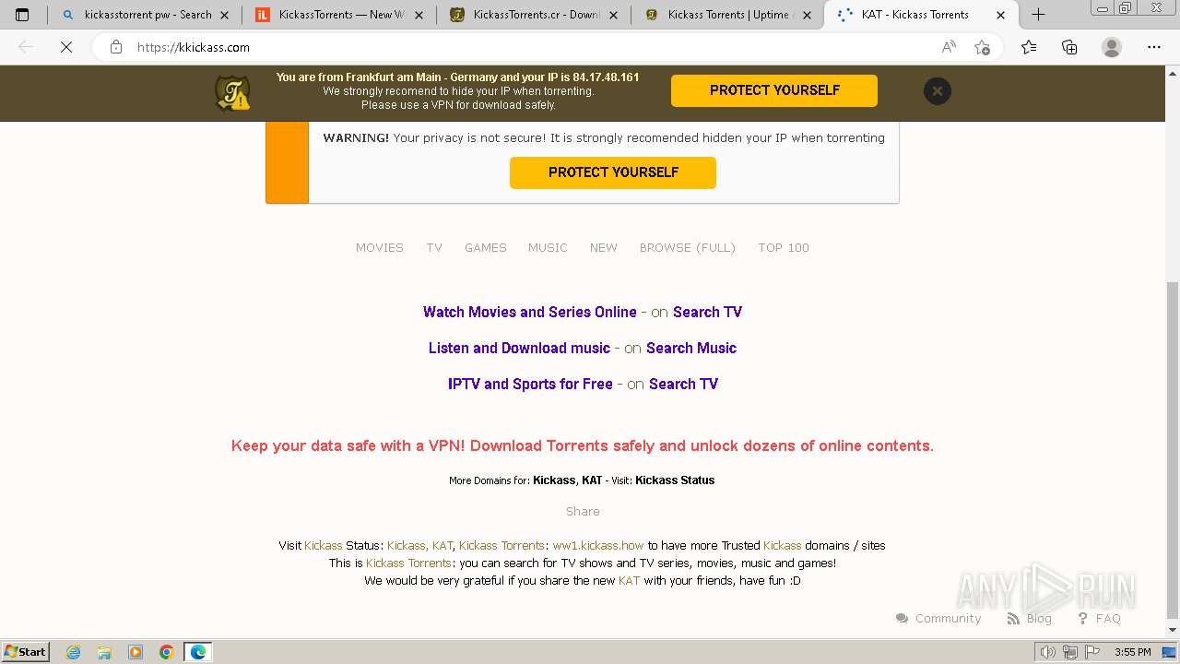Screen dimensions: 1180x664
Task: Open the Favorites list icon
Action: click(x=1029, y=47)
